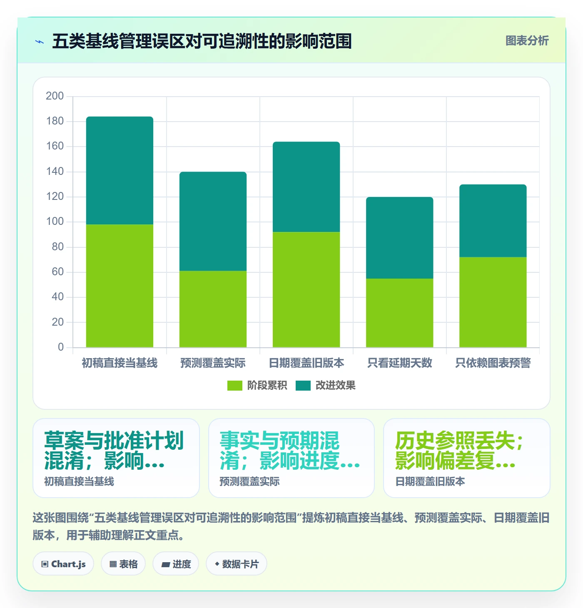Open the 草案与批准计划混淆 data card
583x608 pixels.
(x=116, y=458)
